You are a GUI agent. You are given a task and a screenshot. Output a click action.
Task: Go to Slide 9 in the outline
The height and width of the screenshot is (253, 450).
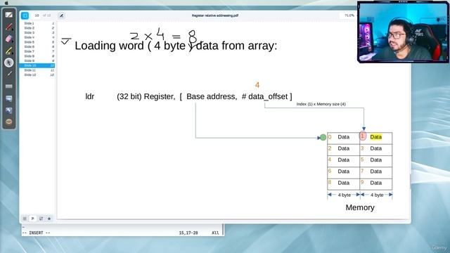point(37,61)
